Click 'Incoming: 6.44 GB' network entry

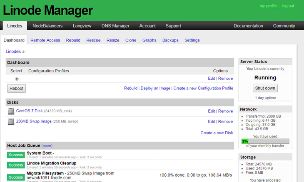pos(260,121)
